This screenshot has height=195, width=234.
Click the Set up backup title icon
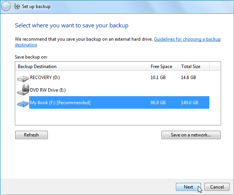tap(17, 6)
